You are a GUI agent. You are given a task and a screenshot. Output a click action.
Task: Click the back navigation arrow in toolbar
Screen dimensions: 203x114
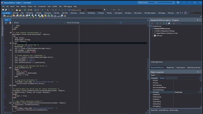click(114, 10)
